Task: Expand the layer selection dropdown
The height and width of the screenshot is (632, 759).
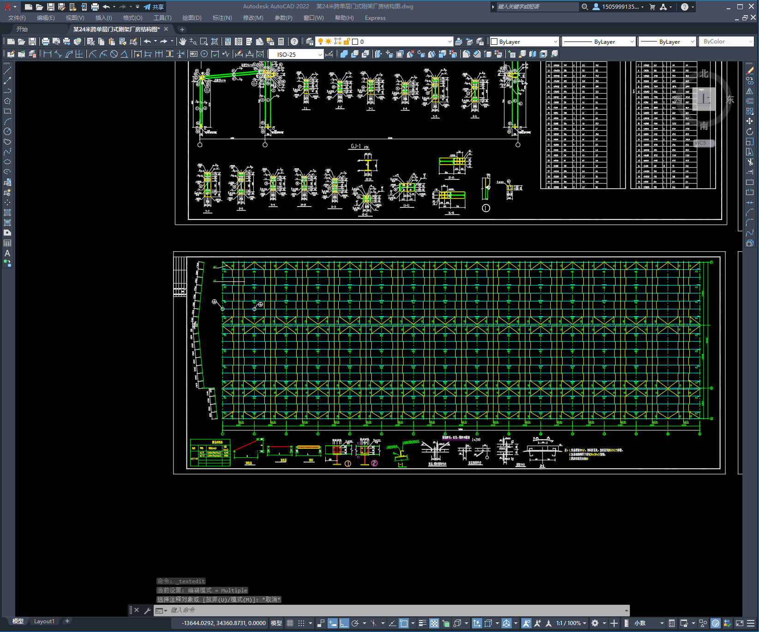Action: click(449, 41)
